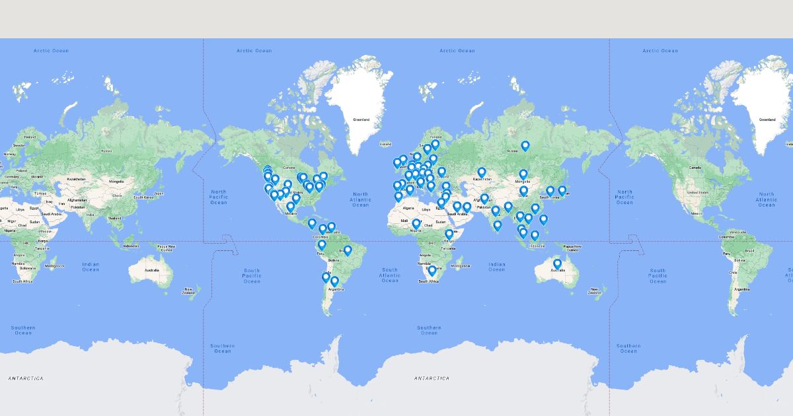Open the marker on Peru
The image size is (793, 416).
(x=322, y=245)
